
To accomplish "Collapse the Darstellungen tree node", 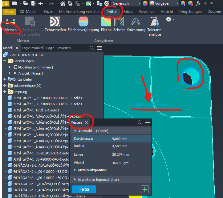I will (x=5, y=61).
